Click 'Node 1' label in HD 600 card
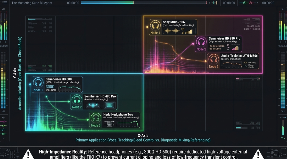 (38, 90)
